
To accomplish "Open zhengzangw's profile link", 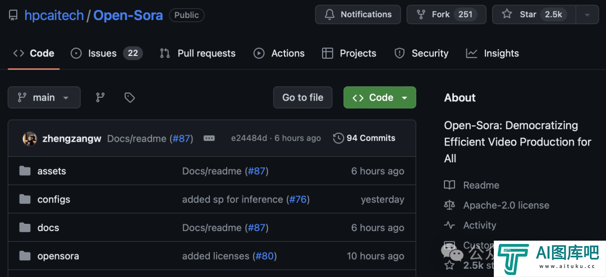I will [72, 139].
